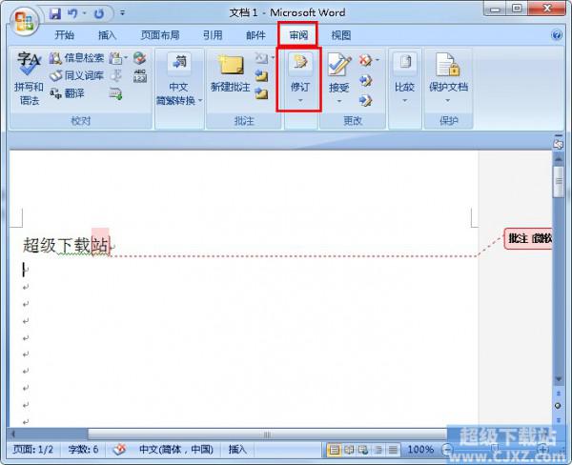Undo the last action
The width and height of the screenshot is (572, 465).
(72, 13)
